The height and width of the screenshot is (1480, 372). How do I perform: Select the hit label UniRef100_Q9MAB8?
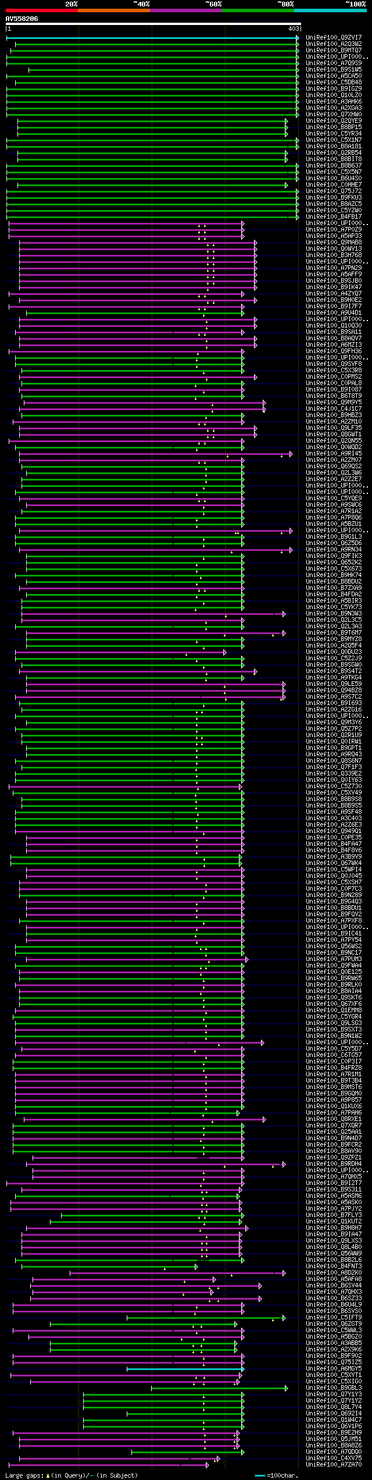[x=334, y=243]
